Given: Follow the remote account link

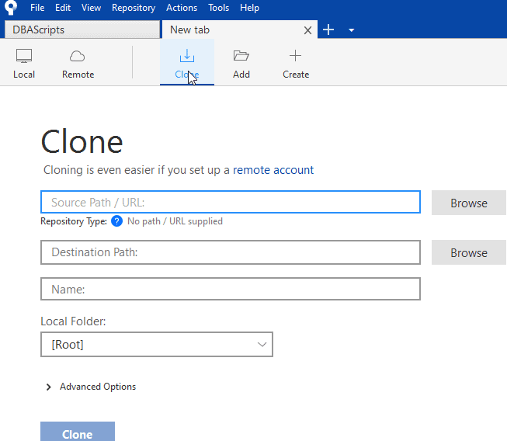Looking at the screenshot, I should (x=273, y=170).
